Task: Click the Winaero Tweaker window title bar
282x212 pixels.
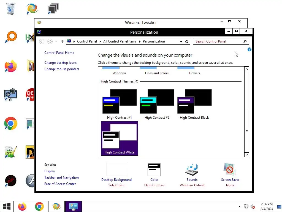Action: (141, 23)
